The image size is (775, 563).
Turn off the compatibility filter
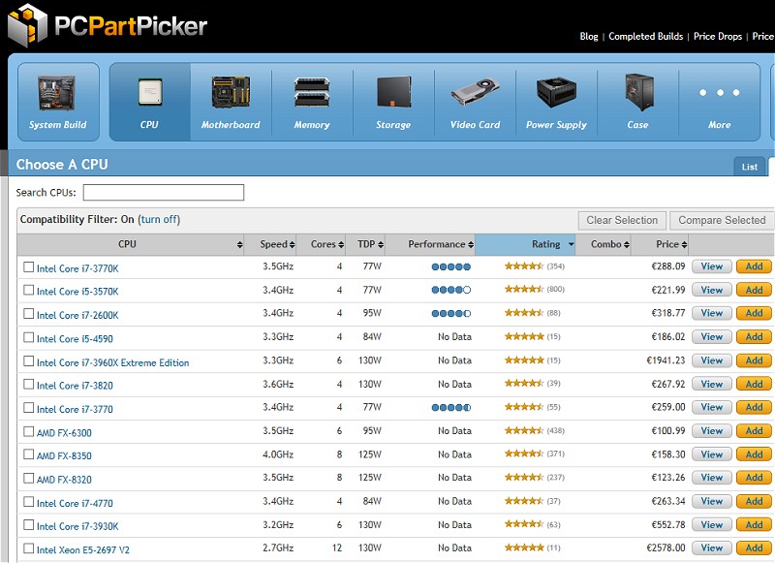[159, 219]
